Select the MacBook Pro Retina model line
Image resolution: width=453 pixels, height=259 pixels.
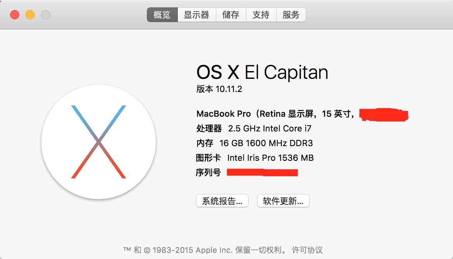click(275, 114)
